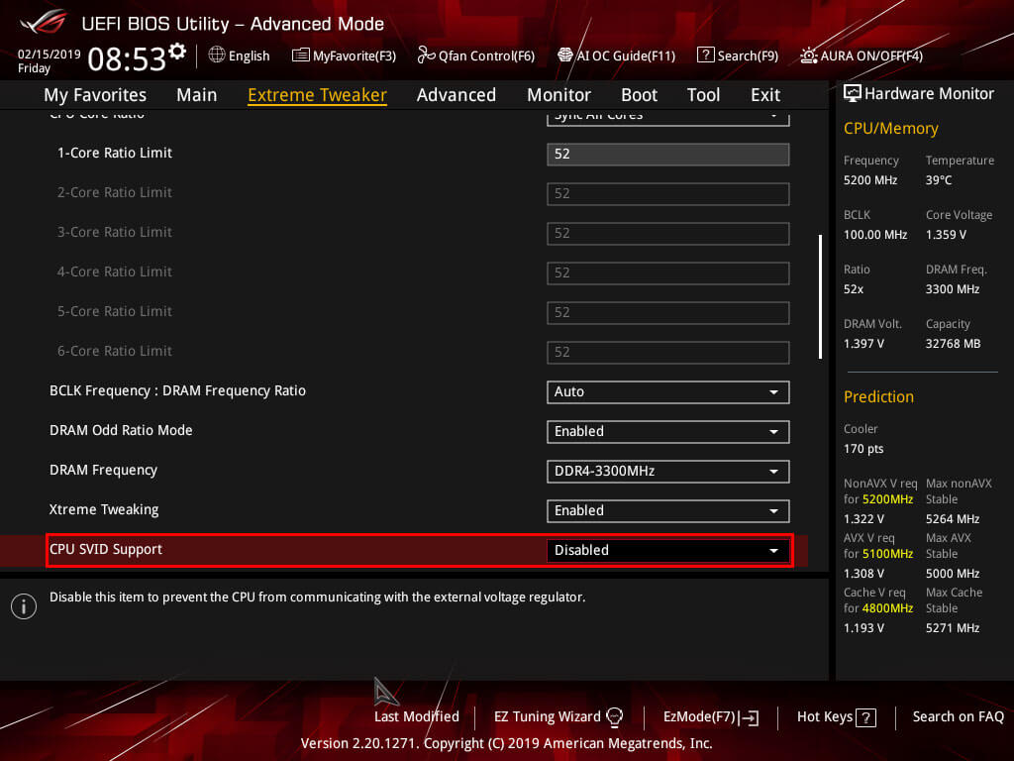Click the EzMode exit arrow icon
The image size is (1014, 761).
(x=749, y=717)
